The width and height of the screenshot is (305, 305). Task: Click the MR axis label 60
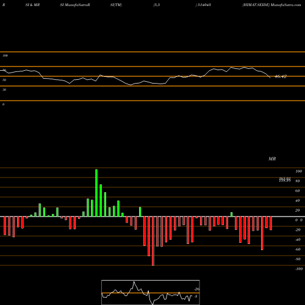click(x=298, y=191)
